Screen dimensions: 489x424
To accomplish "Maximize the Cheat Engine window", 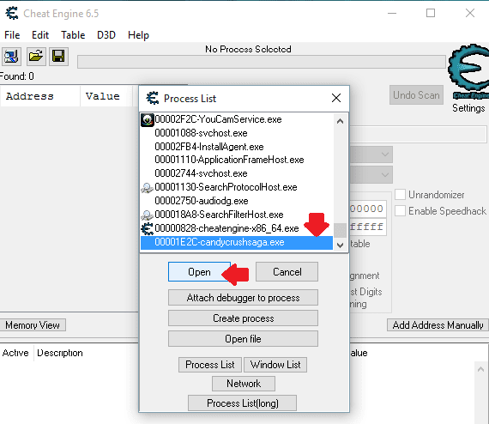I will [x=431, y=13].
